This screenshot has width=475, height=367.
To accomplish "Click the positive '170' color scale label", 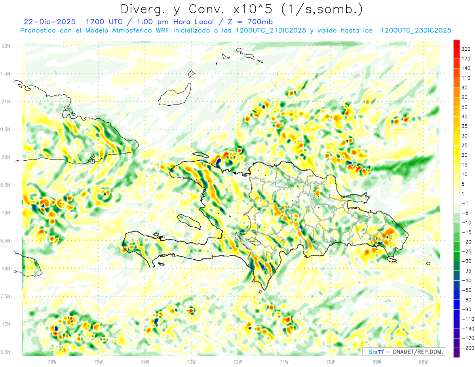I will (x=466, y=59).
